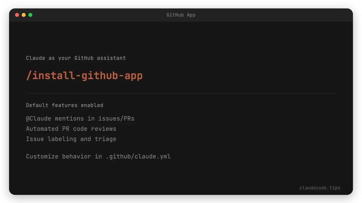The image size is (362, 203).
Task: Select the issues/PRs mention text
Action: click(x=116, y=118)
